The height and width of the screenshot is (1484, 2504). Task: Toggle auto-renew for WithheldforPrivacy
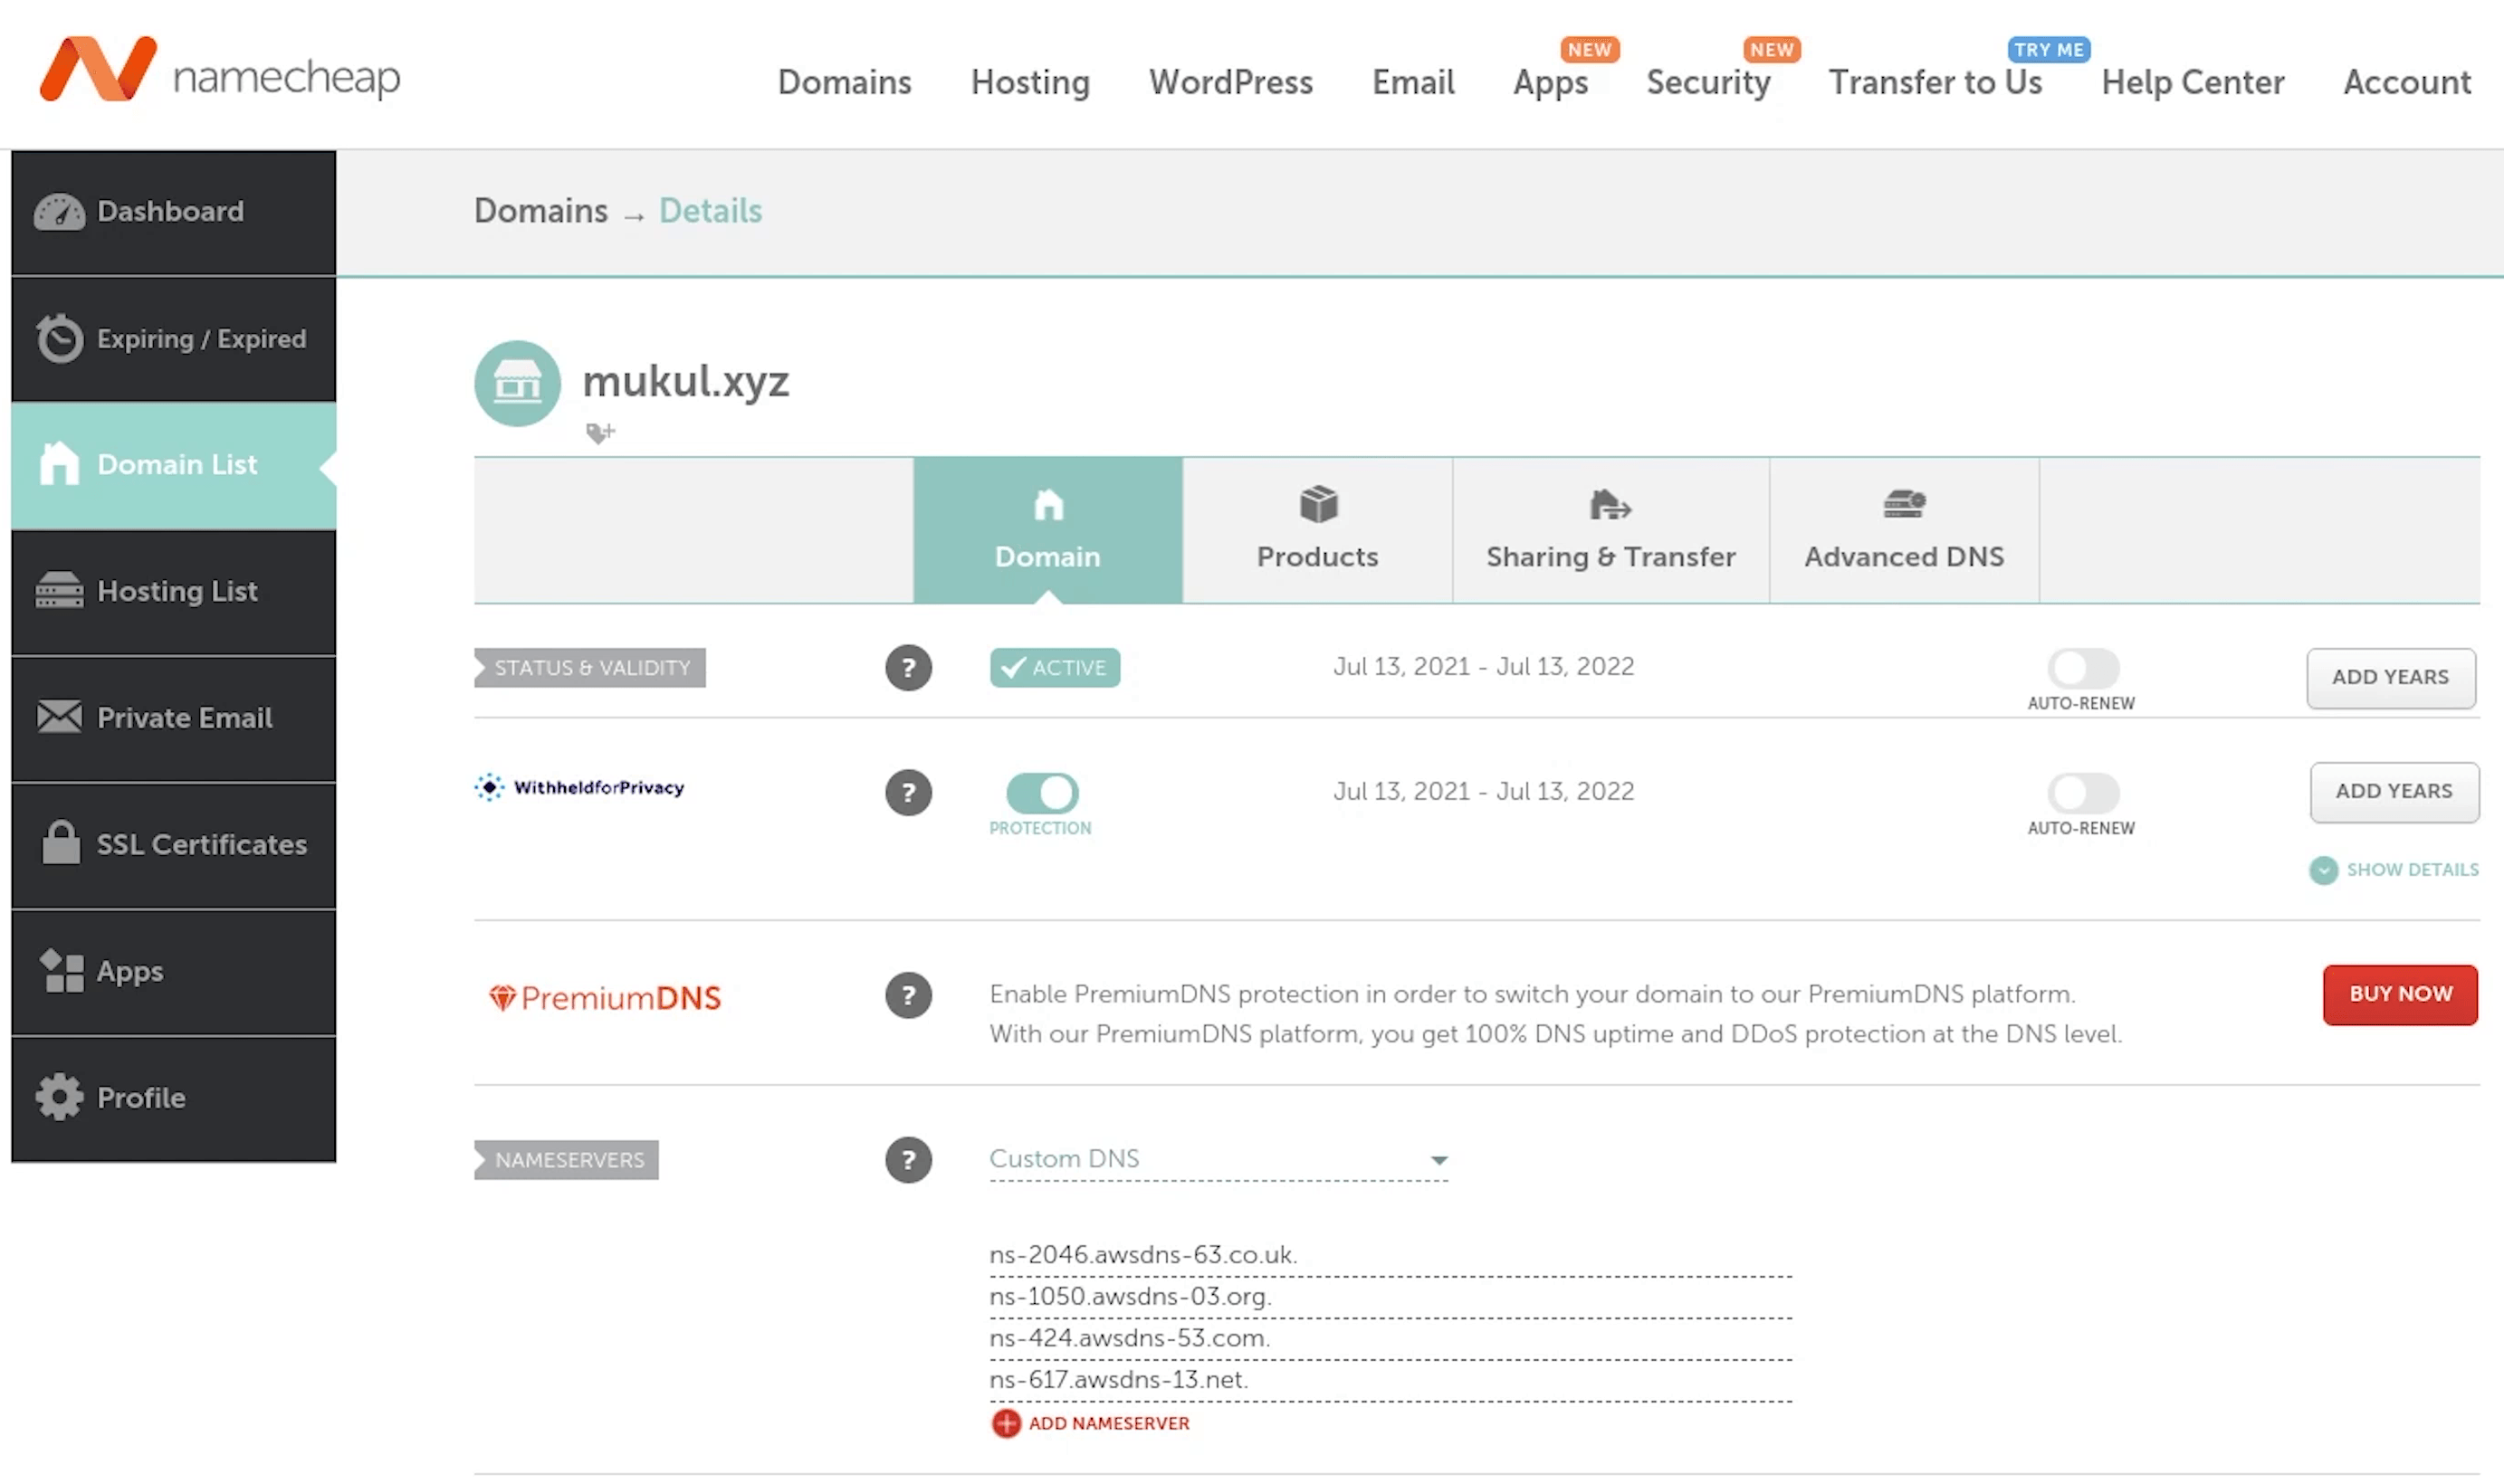(x=2082, y=792)
